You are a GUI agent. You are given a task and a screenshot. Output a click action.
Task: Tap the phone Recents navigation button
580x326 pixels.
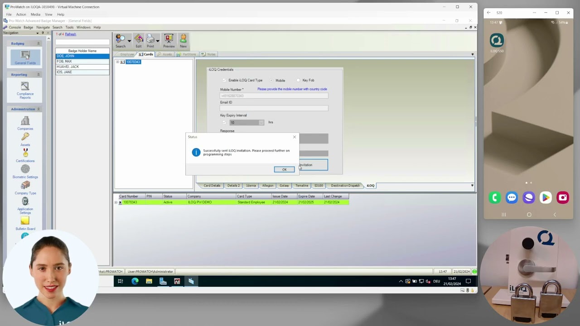click(503, 215)
